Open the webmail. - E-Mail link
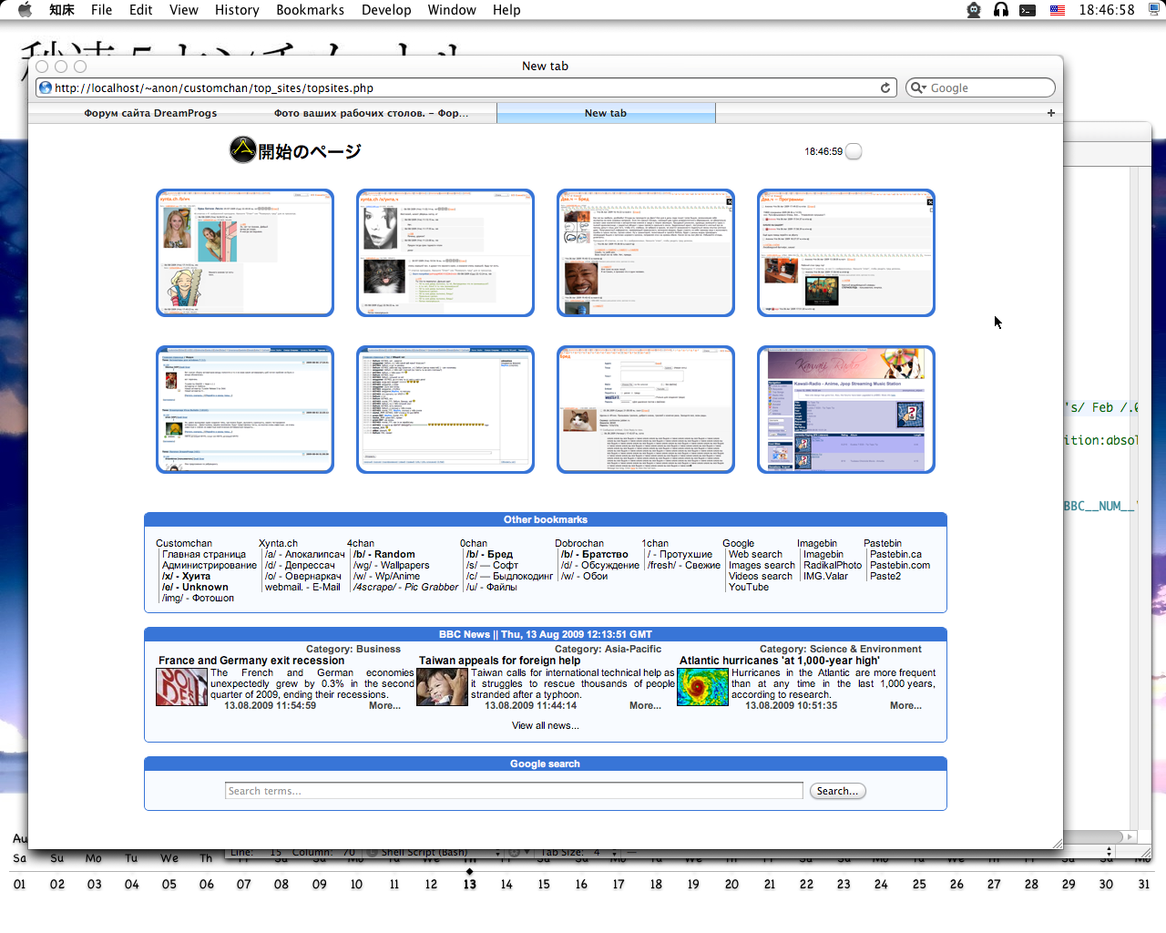 [302, 587]
